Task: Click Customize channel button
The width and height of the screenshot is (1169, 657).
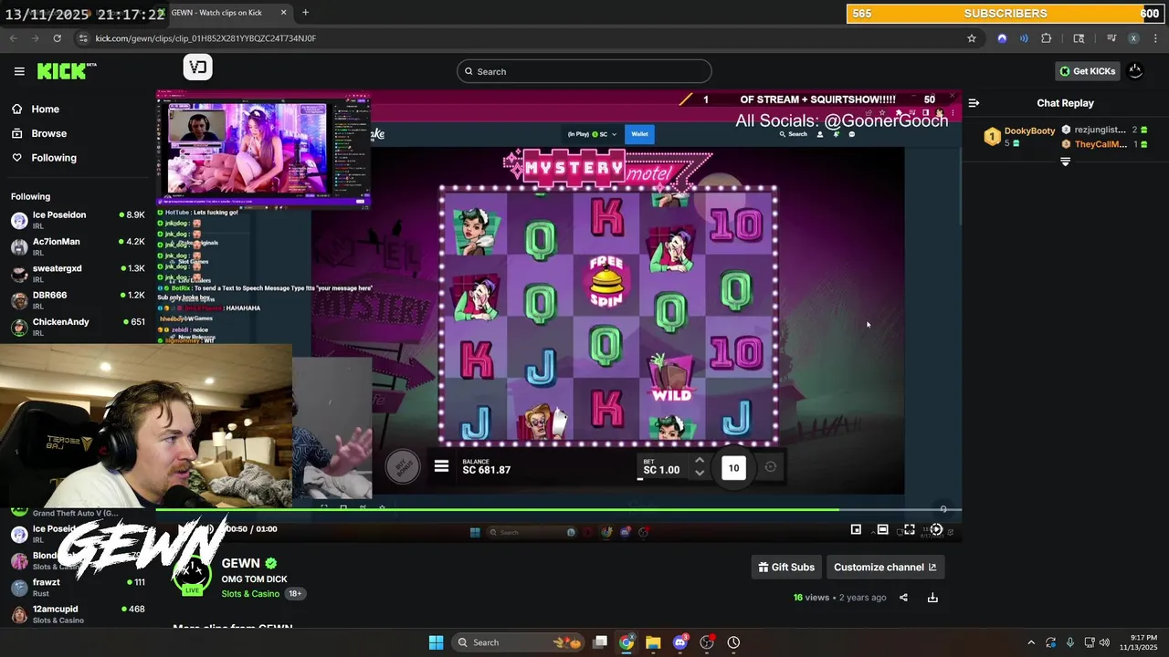Action: coord(885,567)
